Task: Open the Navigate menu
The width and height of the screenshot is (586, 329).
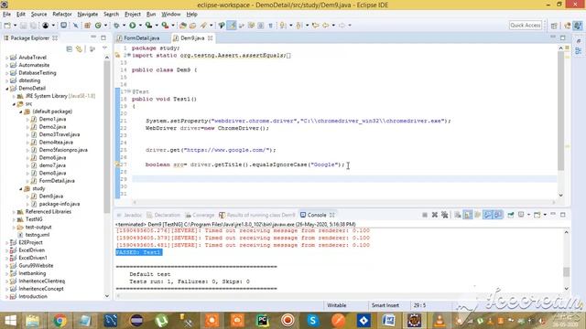Action: [x=88, y=15]
